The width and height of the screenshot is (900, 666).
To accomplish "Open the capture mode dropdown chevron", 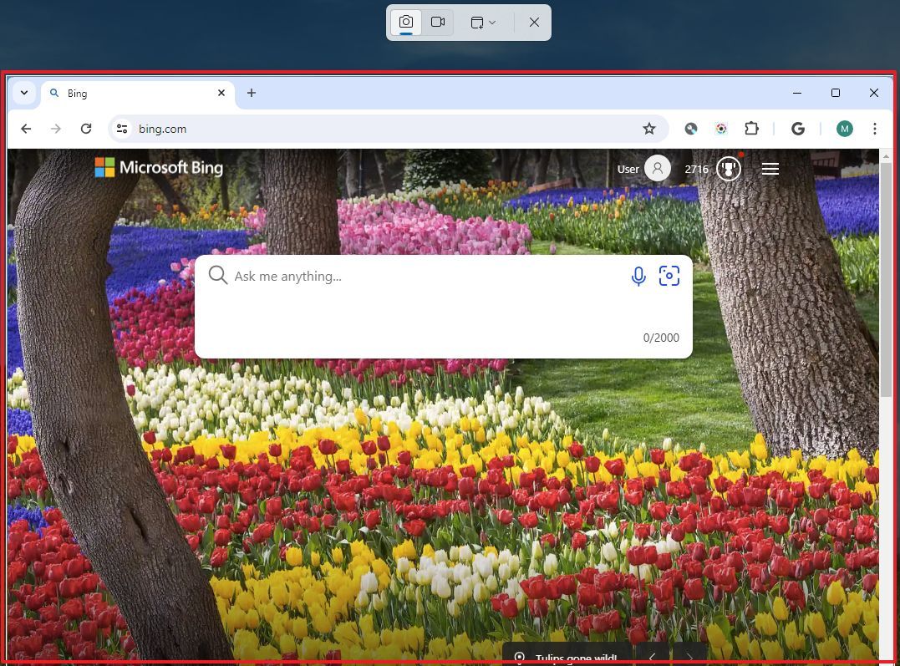I will 491,22.
